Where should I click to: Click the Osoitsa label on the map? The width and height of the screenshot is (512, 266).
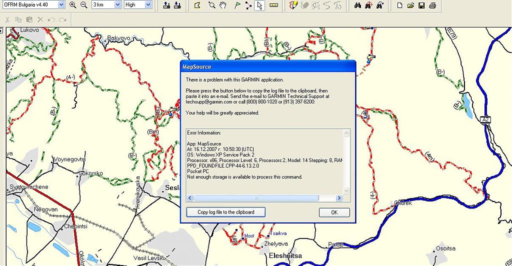pyautogui.click(x=445, y=248)
